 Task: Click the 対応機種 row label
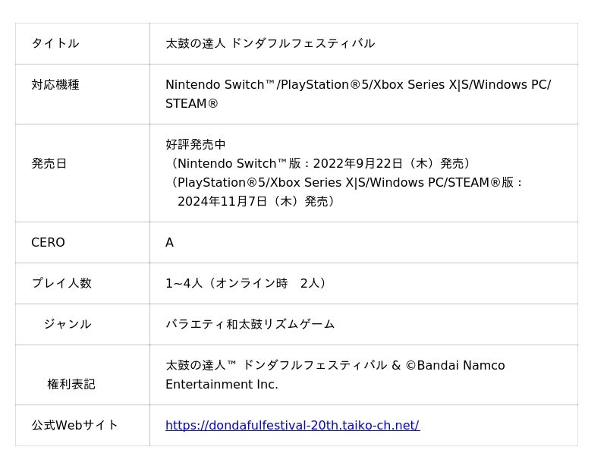click(x=55, y=85)
